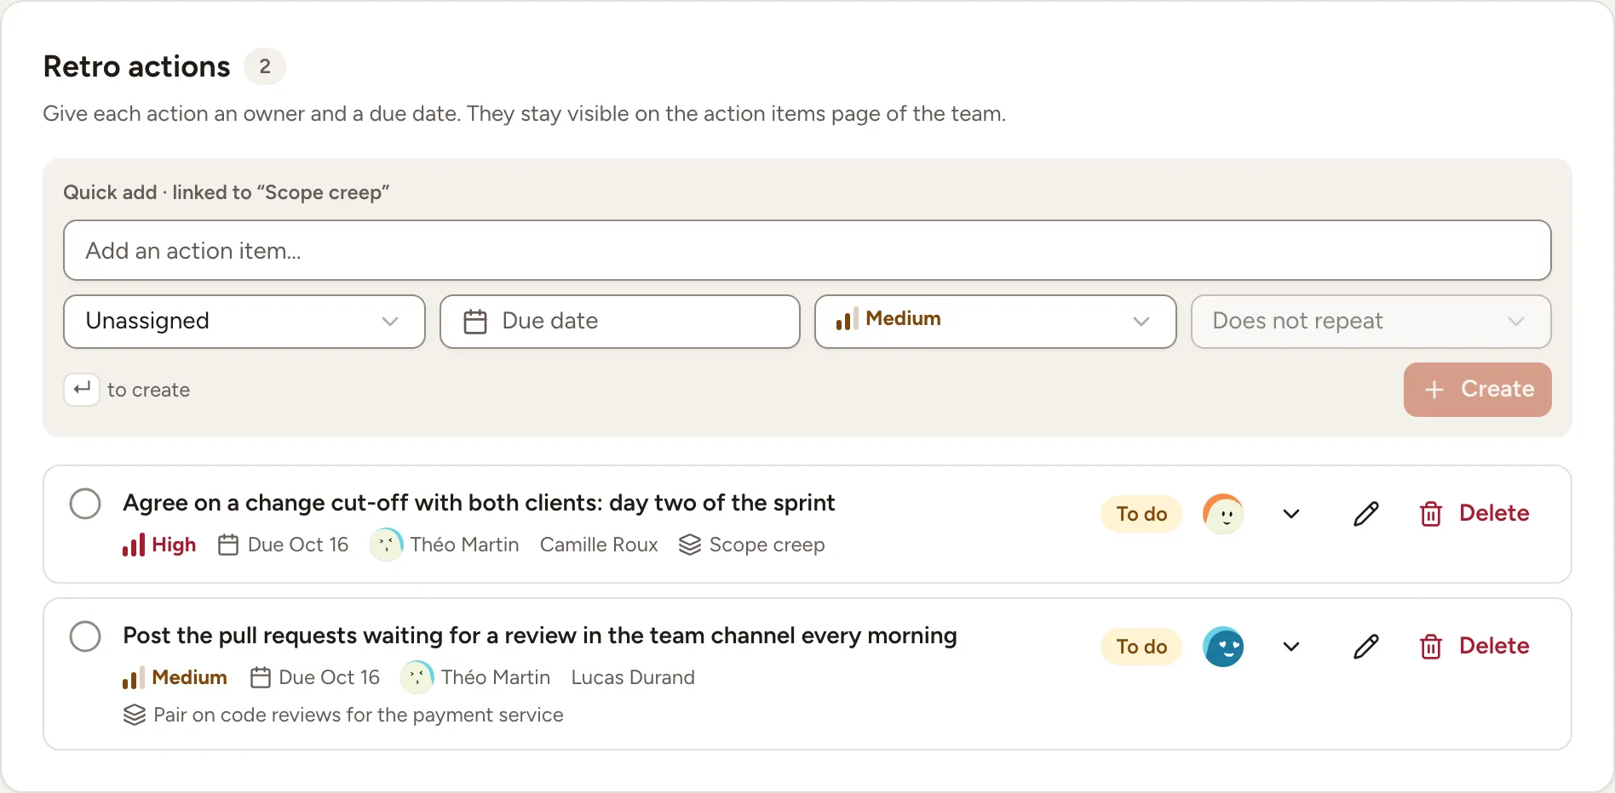Click the blue avatar on pull requests action row

click(1223, 647)
